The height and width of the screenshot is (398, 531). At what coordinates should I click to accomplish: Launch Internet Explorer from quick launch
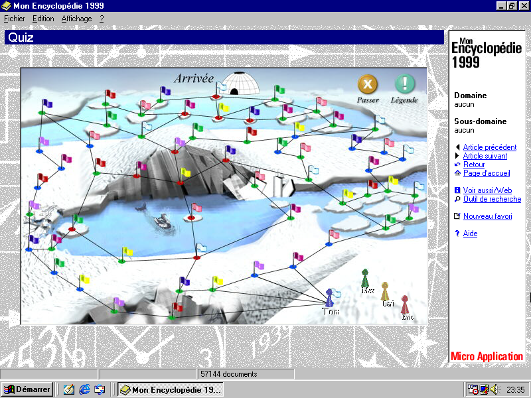pyautogui.click(x=84, y=389)
